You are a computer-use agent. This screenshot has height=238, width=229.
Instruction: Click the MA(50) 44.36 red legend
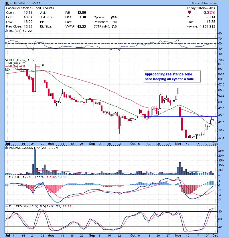(x=15, y=66)
